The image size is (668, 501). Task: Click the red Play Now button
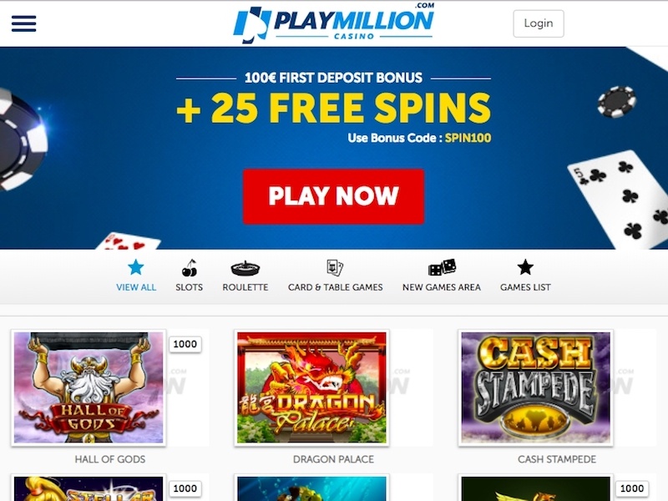333,196
